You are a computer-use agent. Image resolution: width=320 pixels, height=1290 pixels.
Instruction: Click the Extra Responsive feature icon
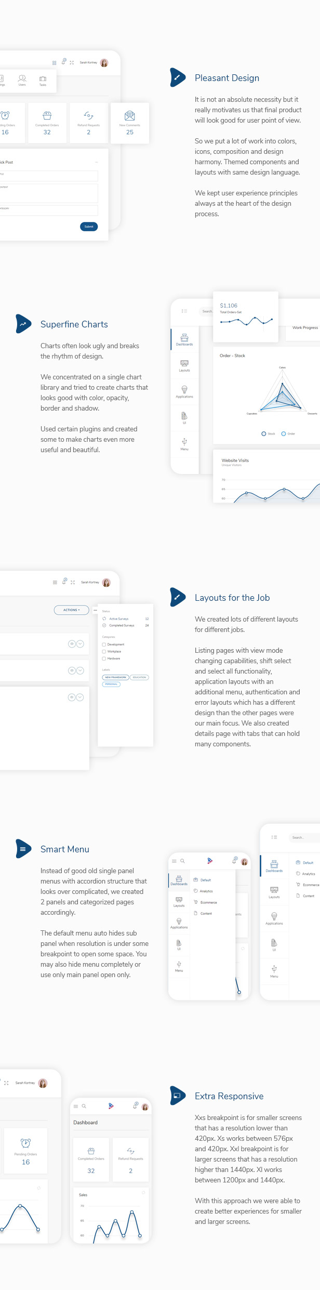point(178,1096)
